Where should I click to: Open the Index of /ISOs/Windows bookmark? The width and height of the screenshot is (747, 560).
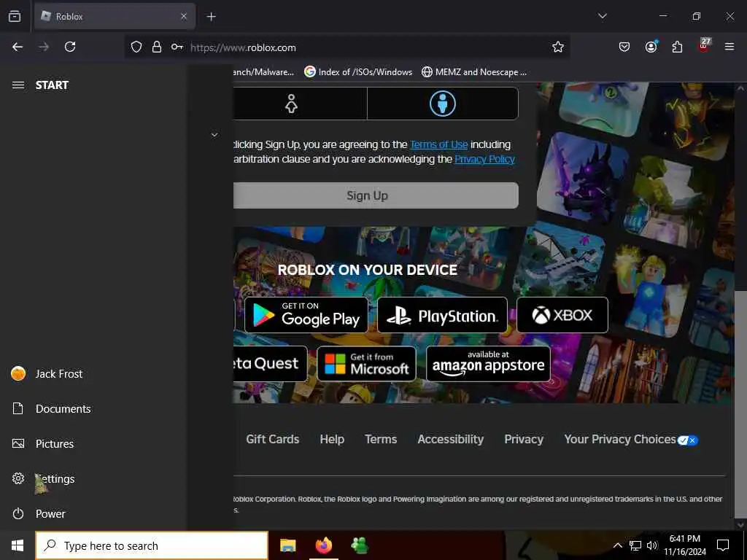pos(358,72)
